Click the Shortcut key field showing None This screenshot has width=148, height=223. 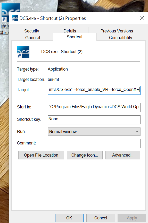(94, 120)
